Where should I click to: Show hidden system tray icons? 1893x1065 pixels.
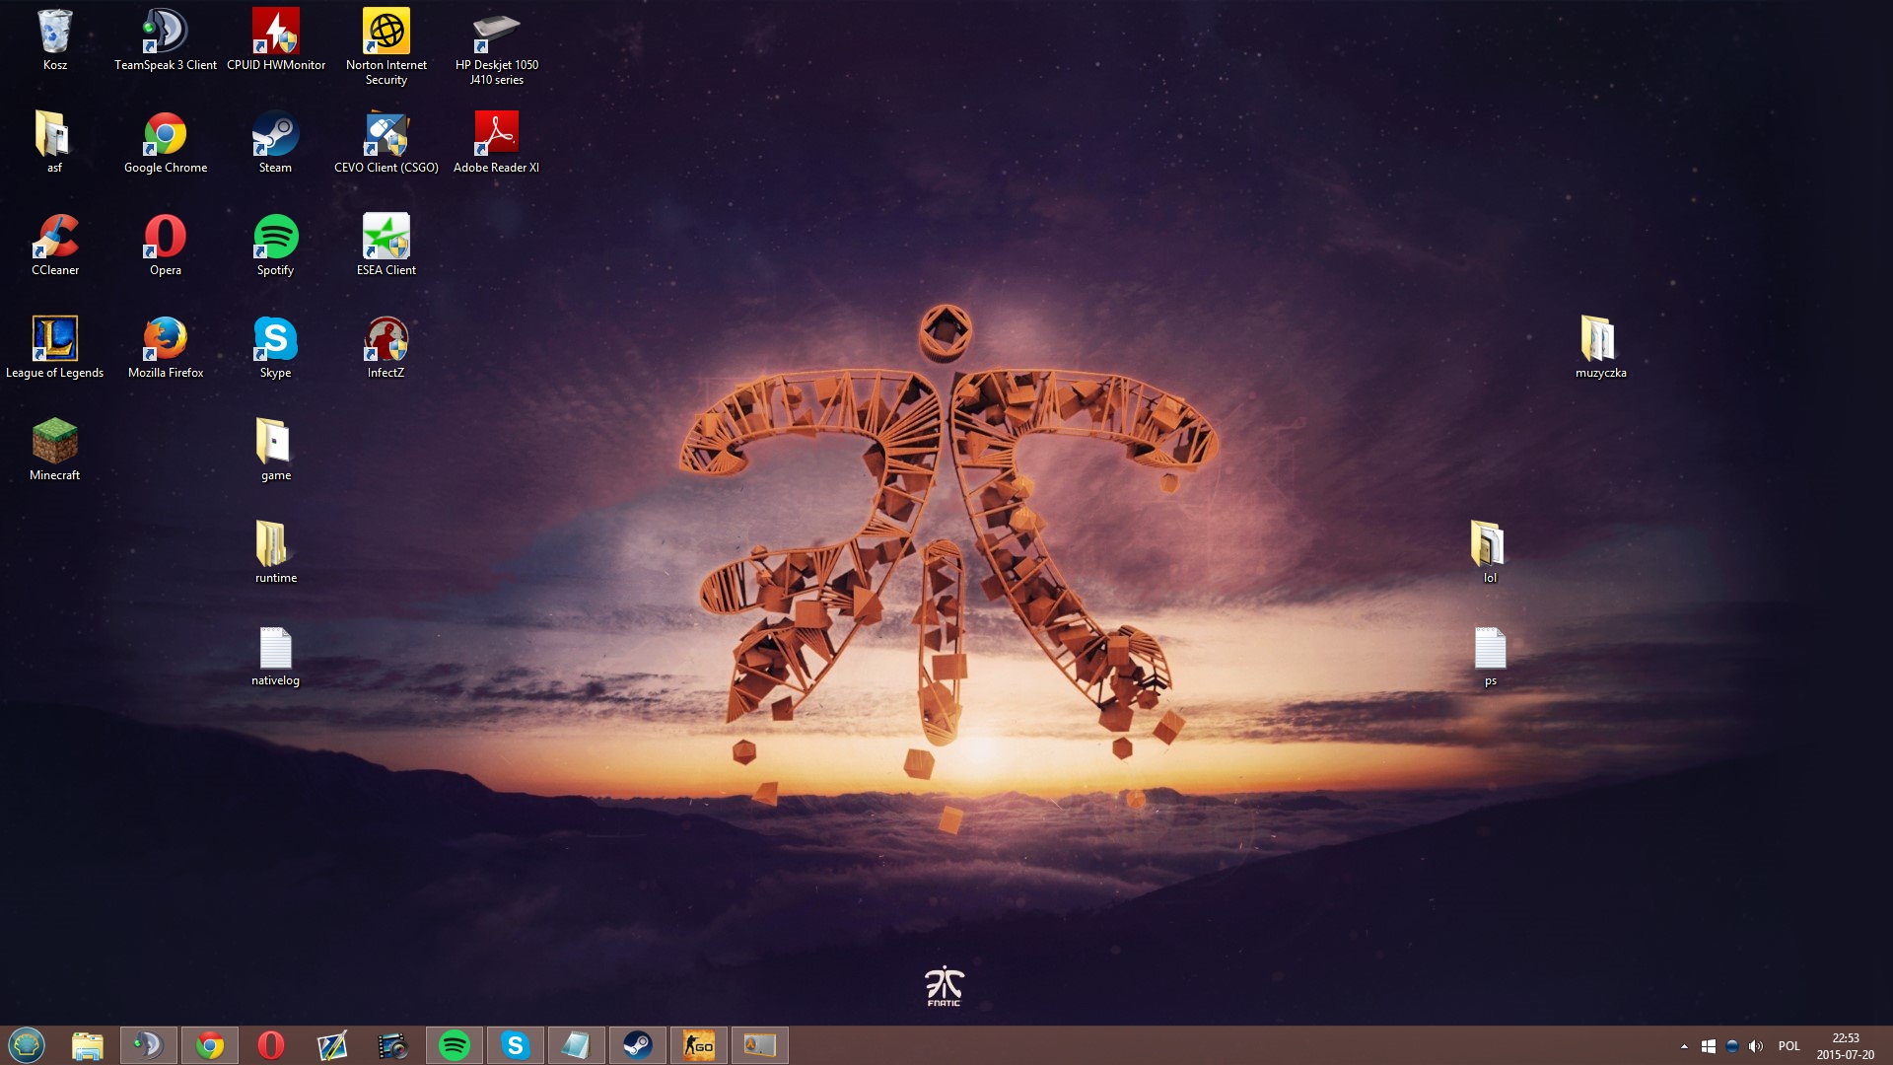tap(1684, 1046)
